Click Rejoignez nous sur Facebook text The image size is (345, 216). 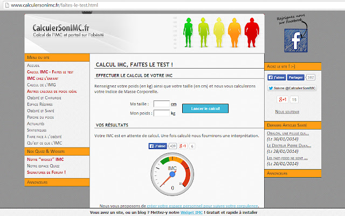point(291,19)
